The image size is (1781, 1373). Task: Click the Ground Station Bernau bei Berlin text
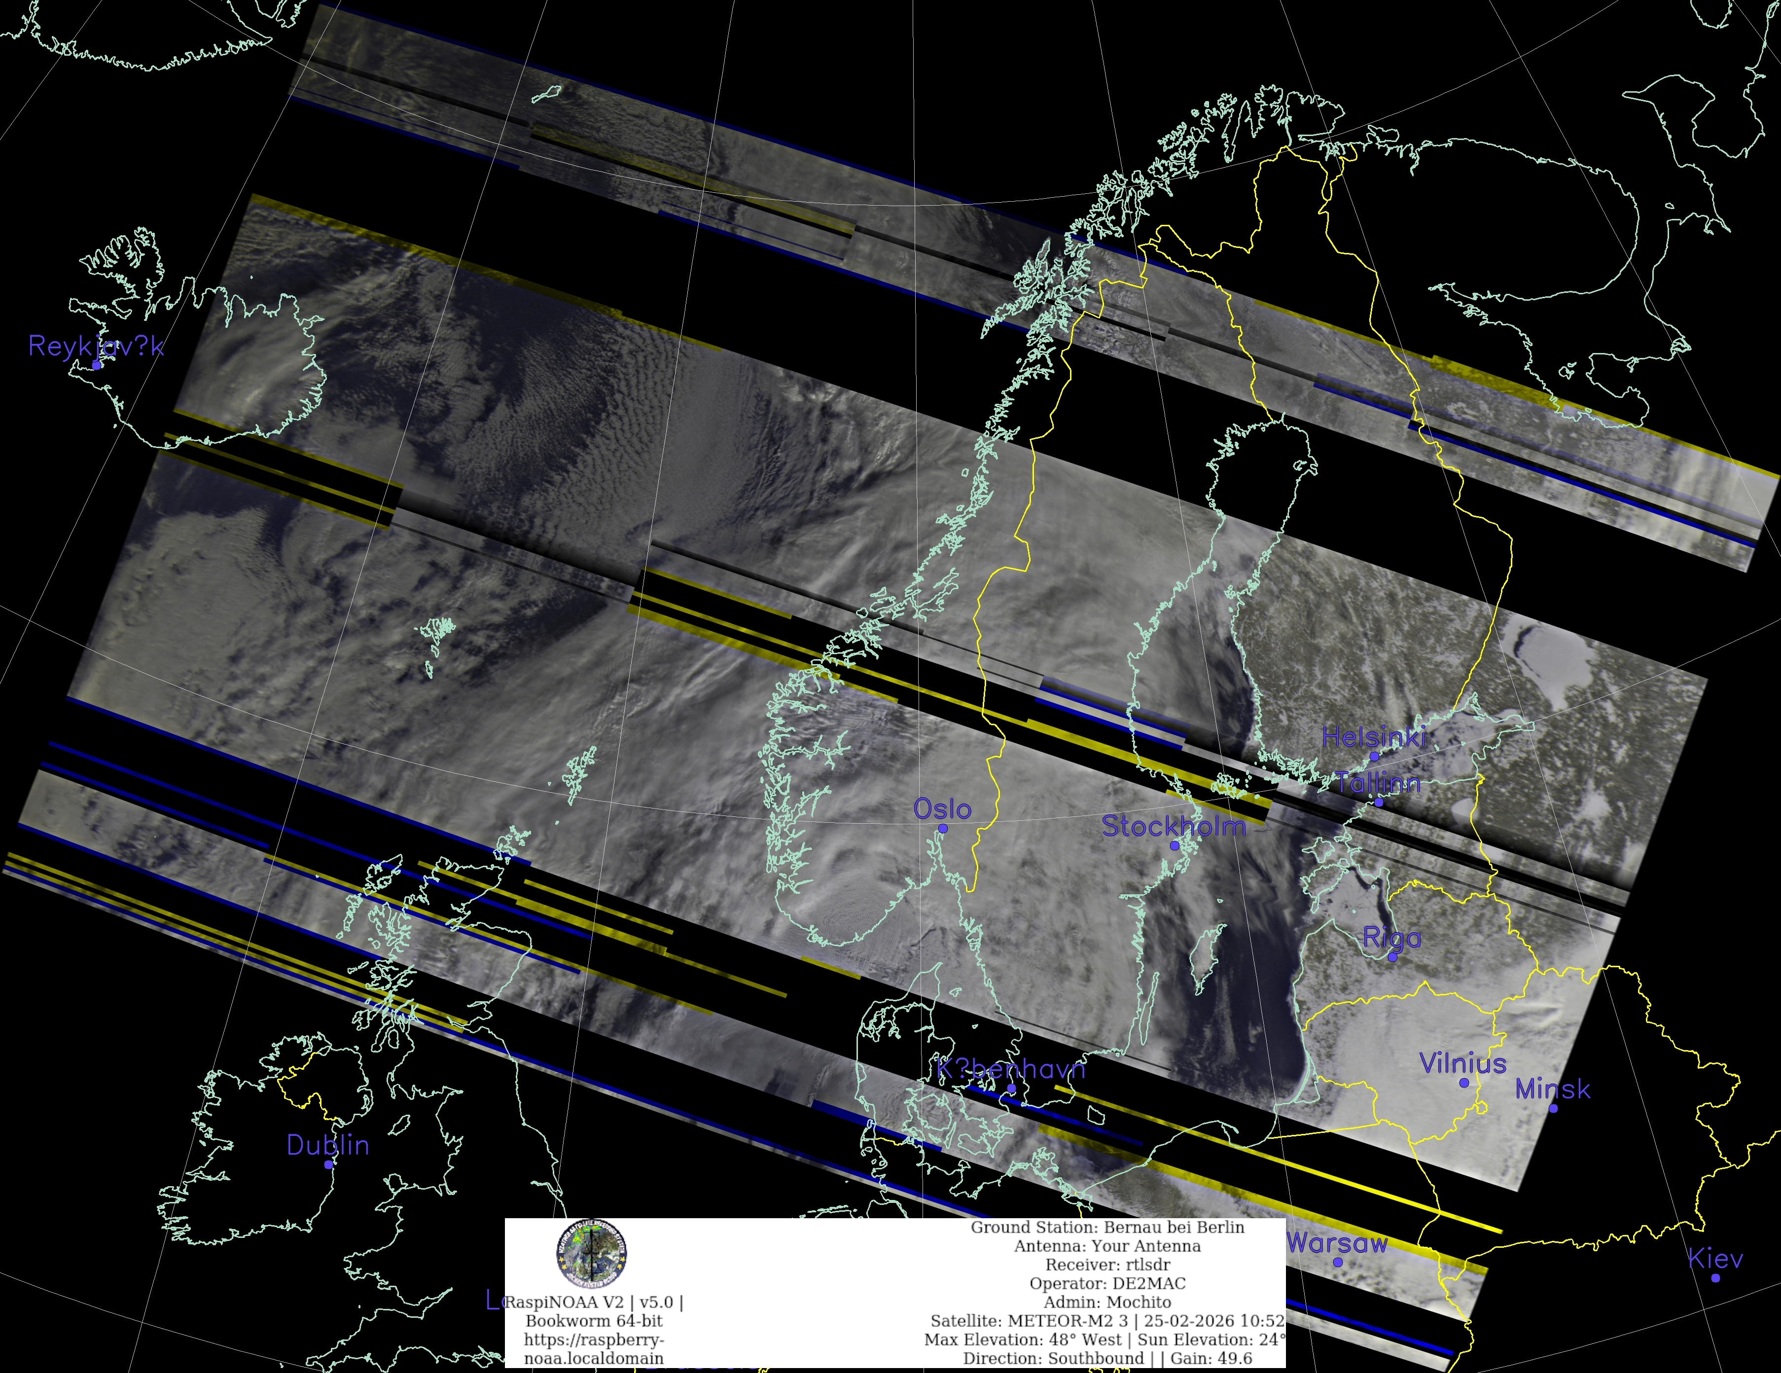click(1107, 1227)
